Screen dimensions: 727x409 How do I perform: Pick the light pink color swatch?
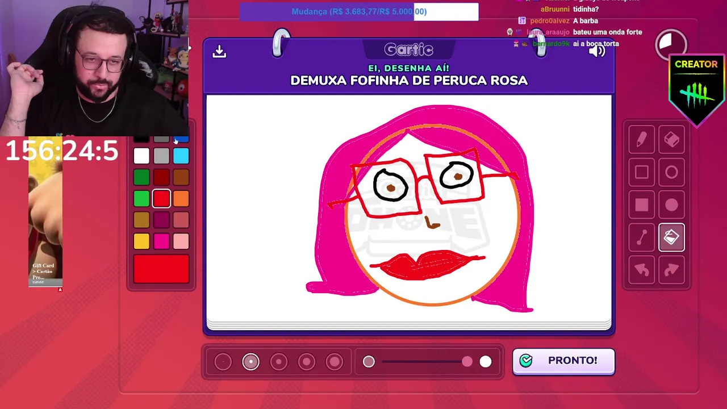[x=181, y=241]
